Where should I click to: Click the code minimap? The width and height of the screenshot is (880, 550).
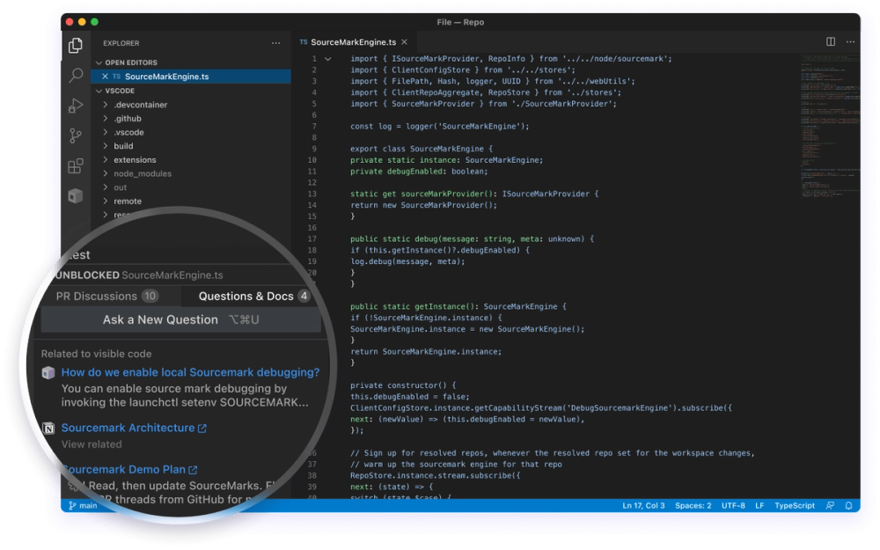[x=830, y=126]
